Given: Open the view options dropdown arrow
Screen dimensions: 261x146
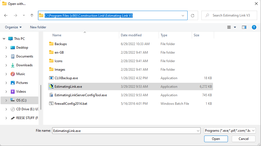Looking at the screenshot, I should pyautogui.click(x=235, y=27).
